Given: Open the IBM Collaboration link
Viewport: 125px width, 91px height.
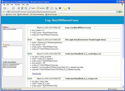Looking at the screenshot, I should (23, 14).
